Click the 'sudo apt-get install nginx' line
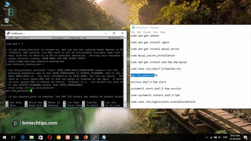The image size is (251, 141). point(150,42)
